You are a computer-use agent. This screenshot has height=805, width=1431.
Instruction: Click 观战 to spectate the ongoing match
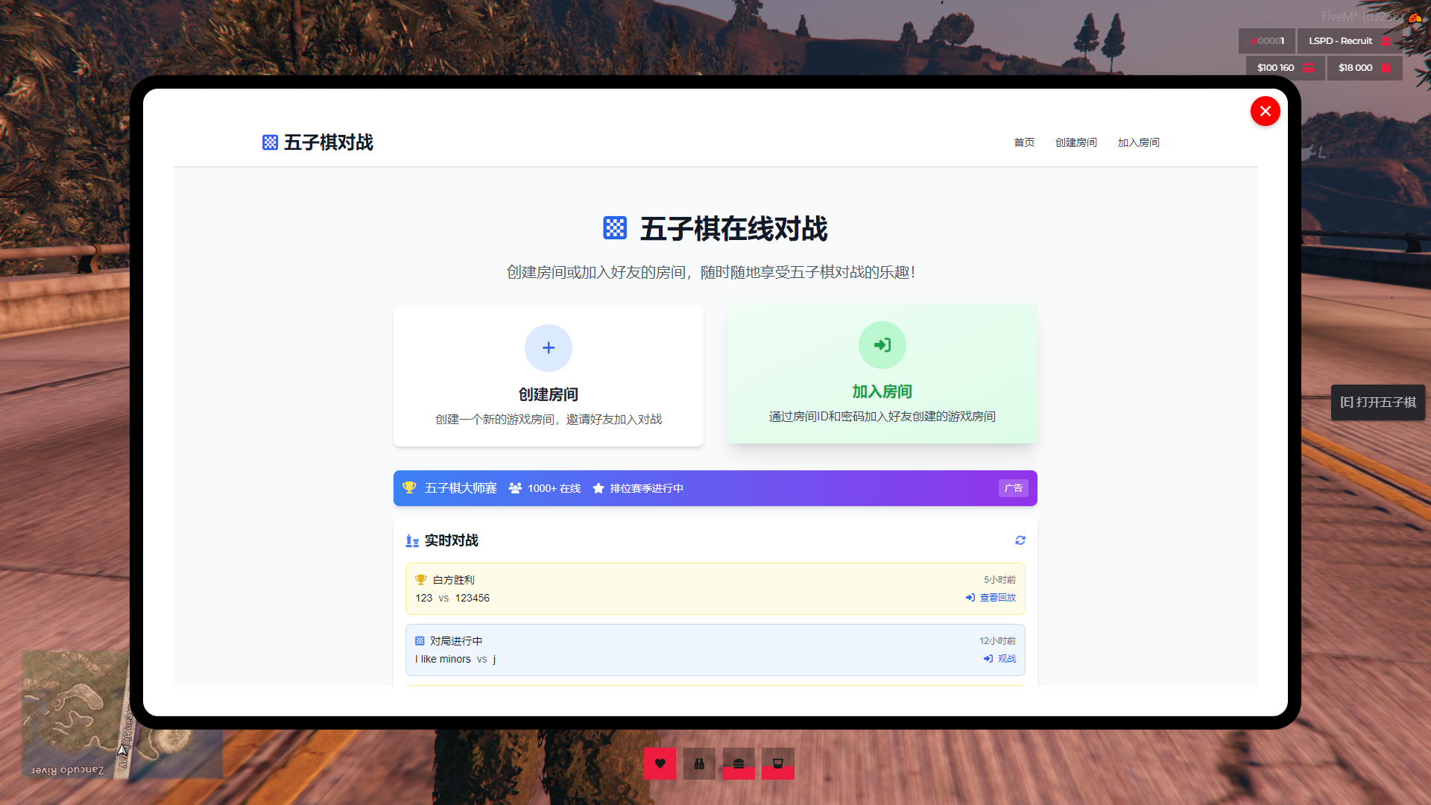pyautogui.click(x=999, y=659)
